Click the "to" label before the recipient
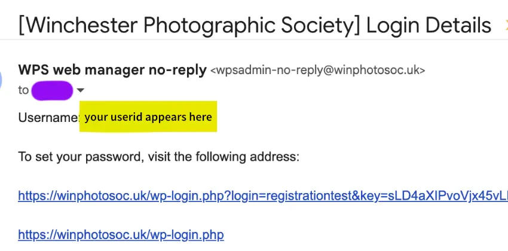The width and height of the screenshot is (508, 251). [x=23, y=91]
